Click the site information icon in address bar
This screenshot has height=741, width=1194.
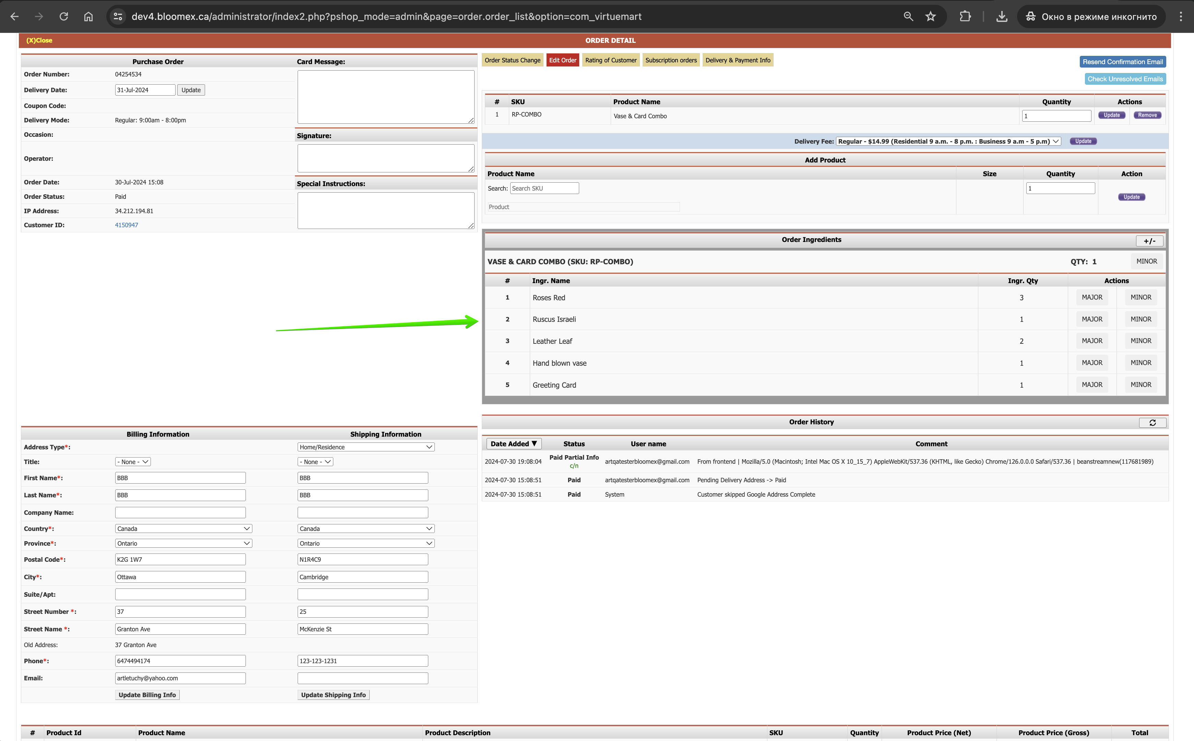tap(118, 17)
